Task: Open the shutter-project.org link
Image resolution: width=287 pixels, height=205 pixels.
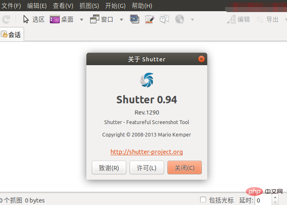Action: (x=147, y=152)
